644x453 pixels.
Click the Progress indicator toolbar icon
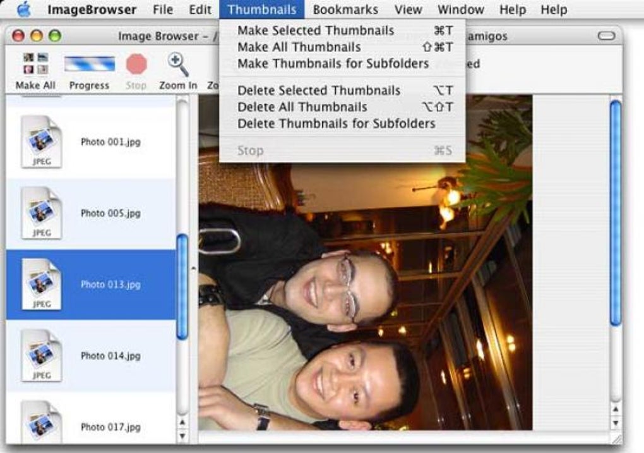point(89,66)
